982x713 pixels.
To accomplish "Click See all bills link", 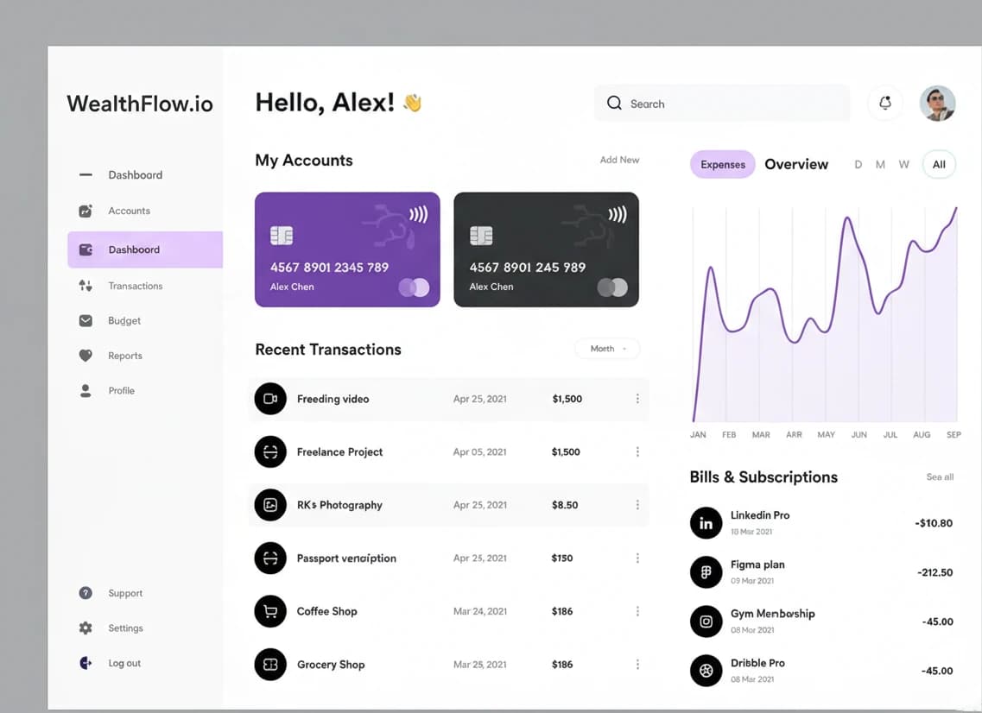I will (x=940, y=477).
